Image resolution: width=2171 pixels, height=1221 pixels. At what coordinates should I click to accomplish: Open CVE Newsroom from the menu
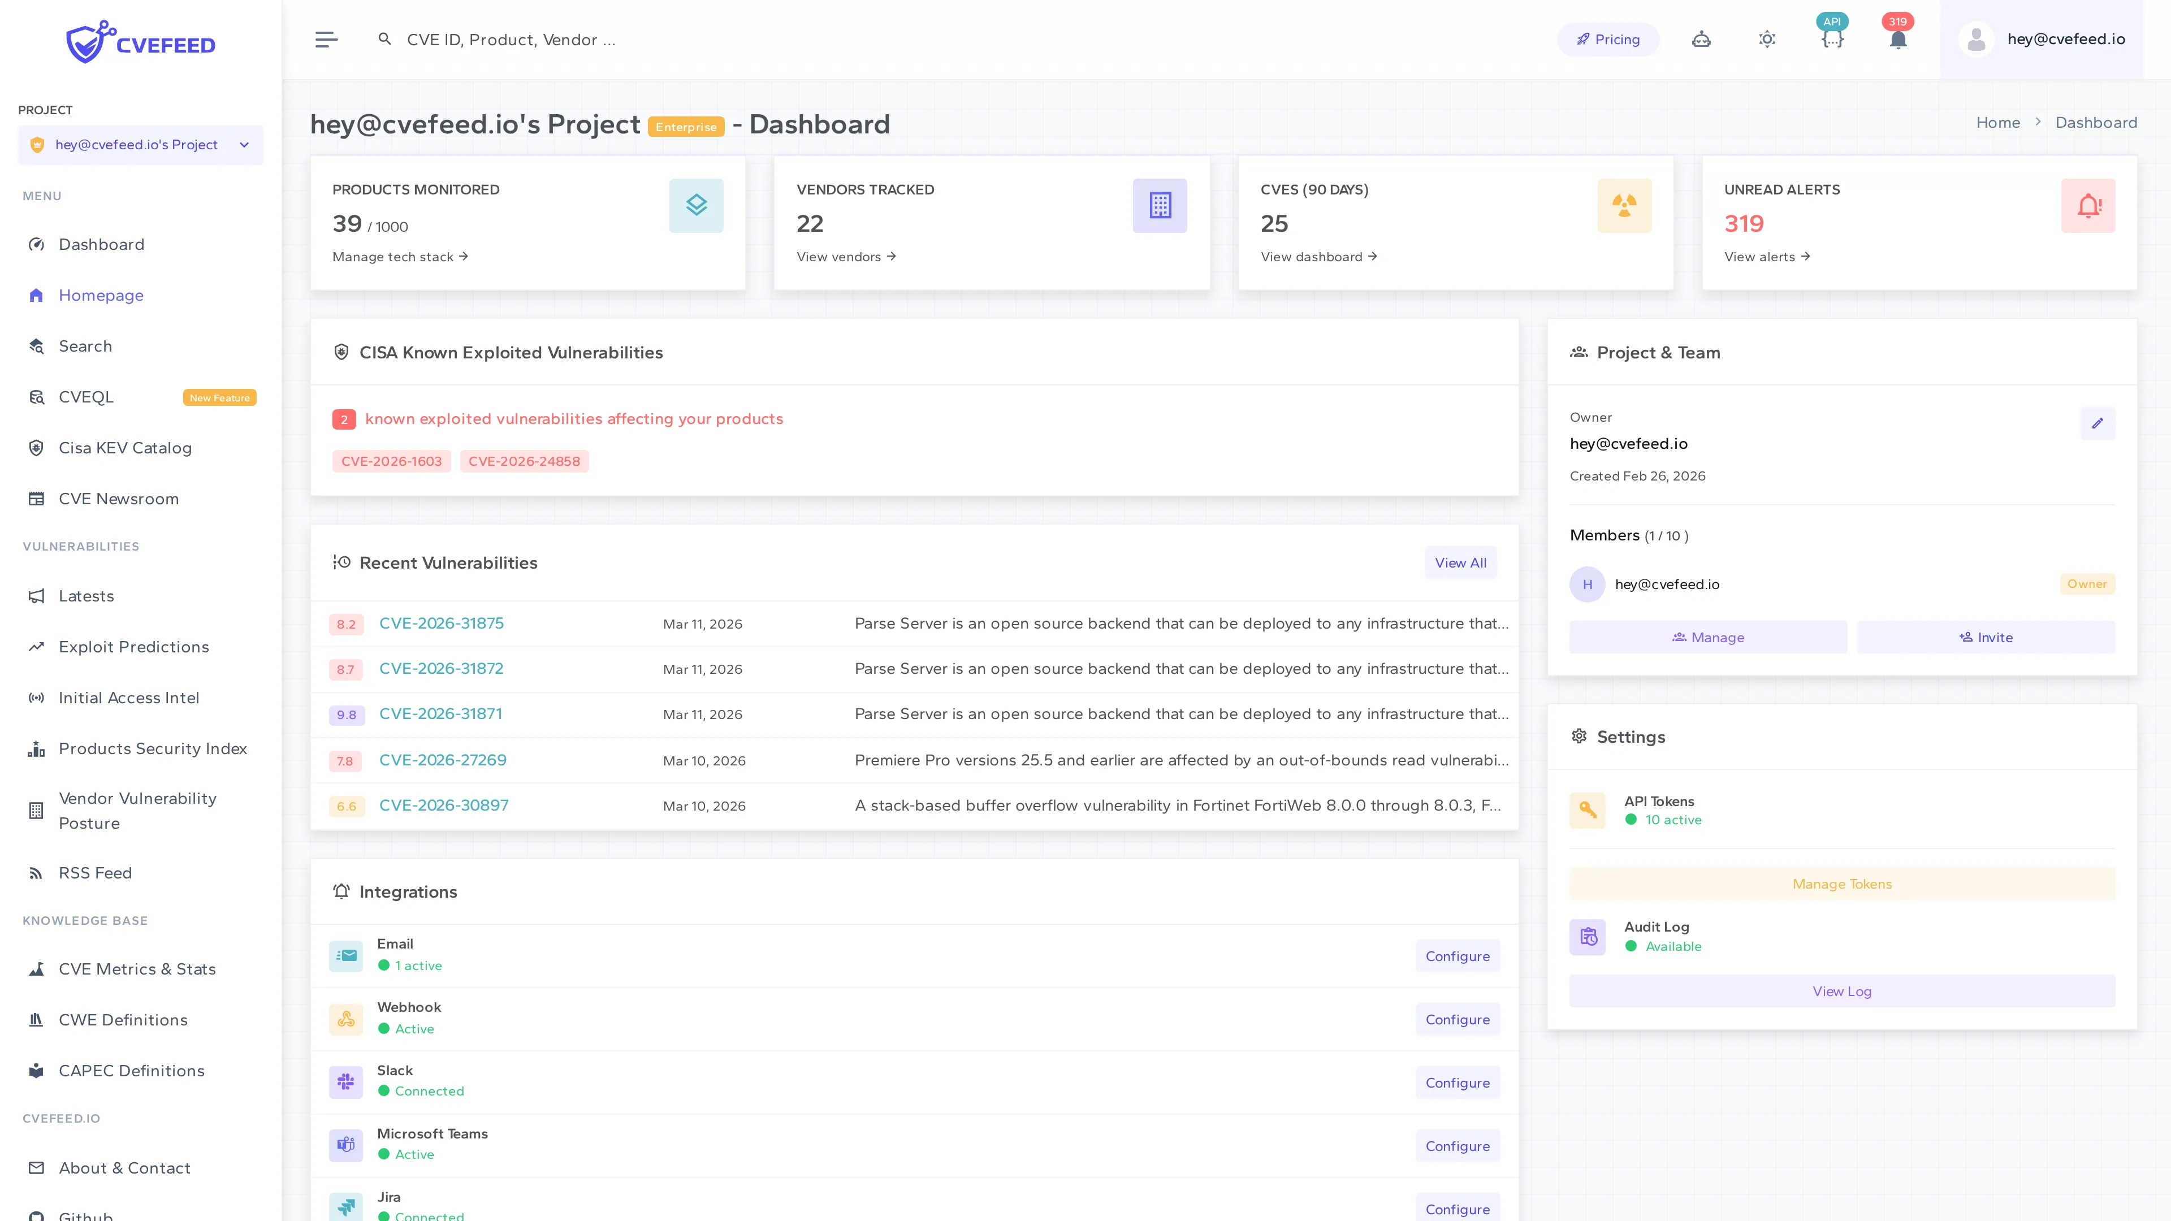click(118, 498)
